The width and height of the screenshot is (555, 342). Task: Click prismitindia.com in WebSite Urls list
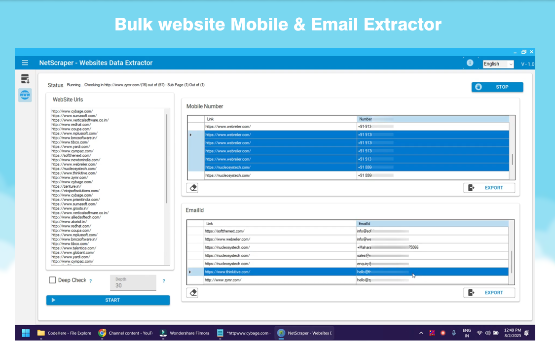coord(75,200)
